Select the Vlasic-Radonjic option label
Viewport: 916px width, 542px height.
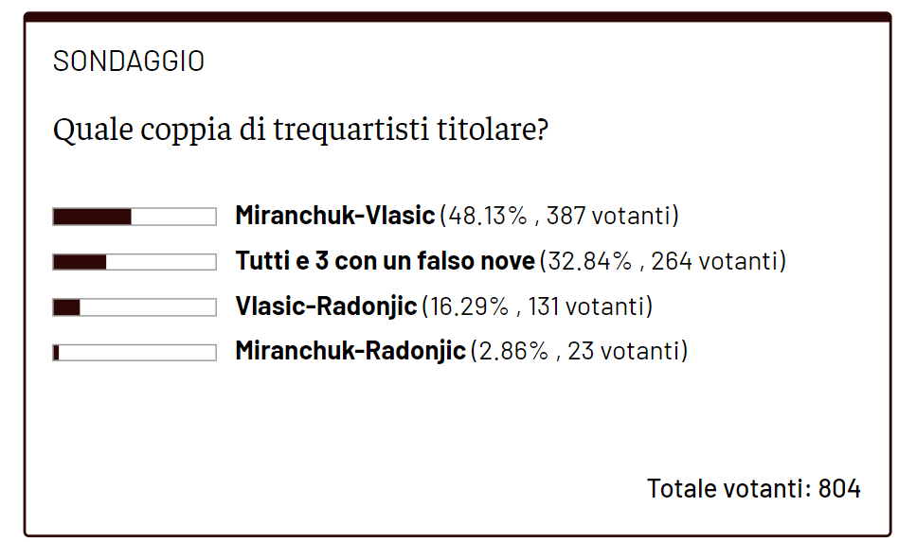tap(326, 306)
